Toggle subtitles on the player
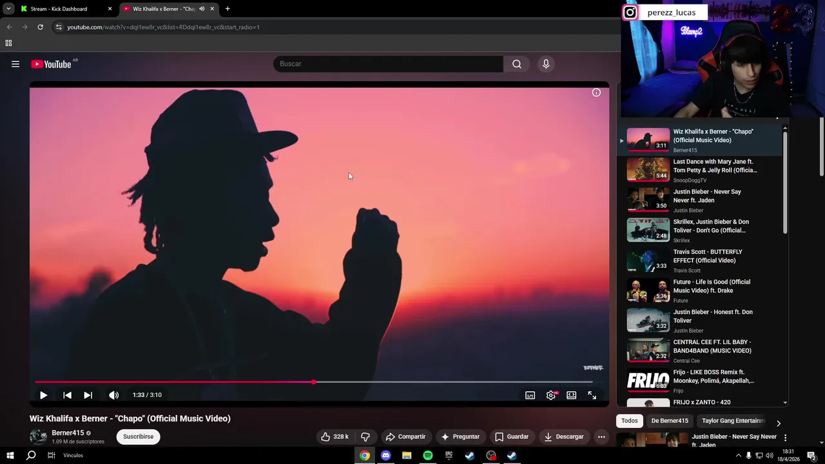Image resolution: width=825 pixels, height=464 pixels. (x=530, y=395)
